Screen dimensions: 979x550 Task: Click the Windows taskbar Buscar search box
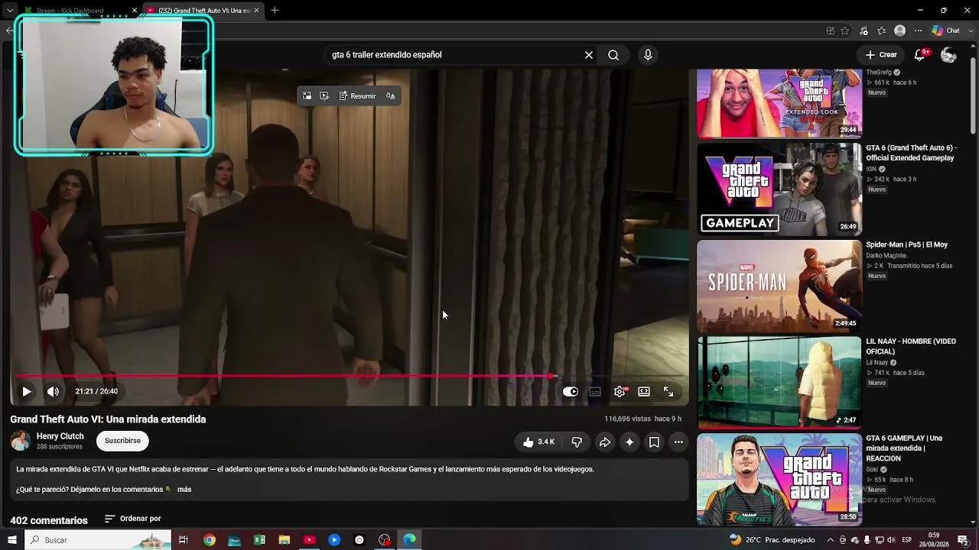click(99, 540)
